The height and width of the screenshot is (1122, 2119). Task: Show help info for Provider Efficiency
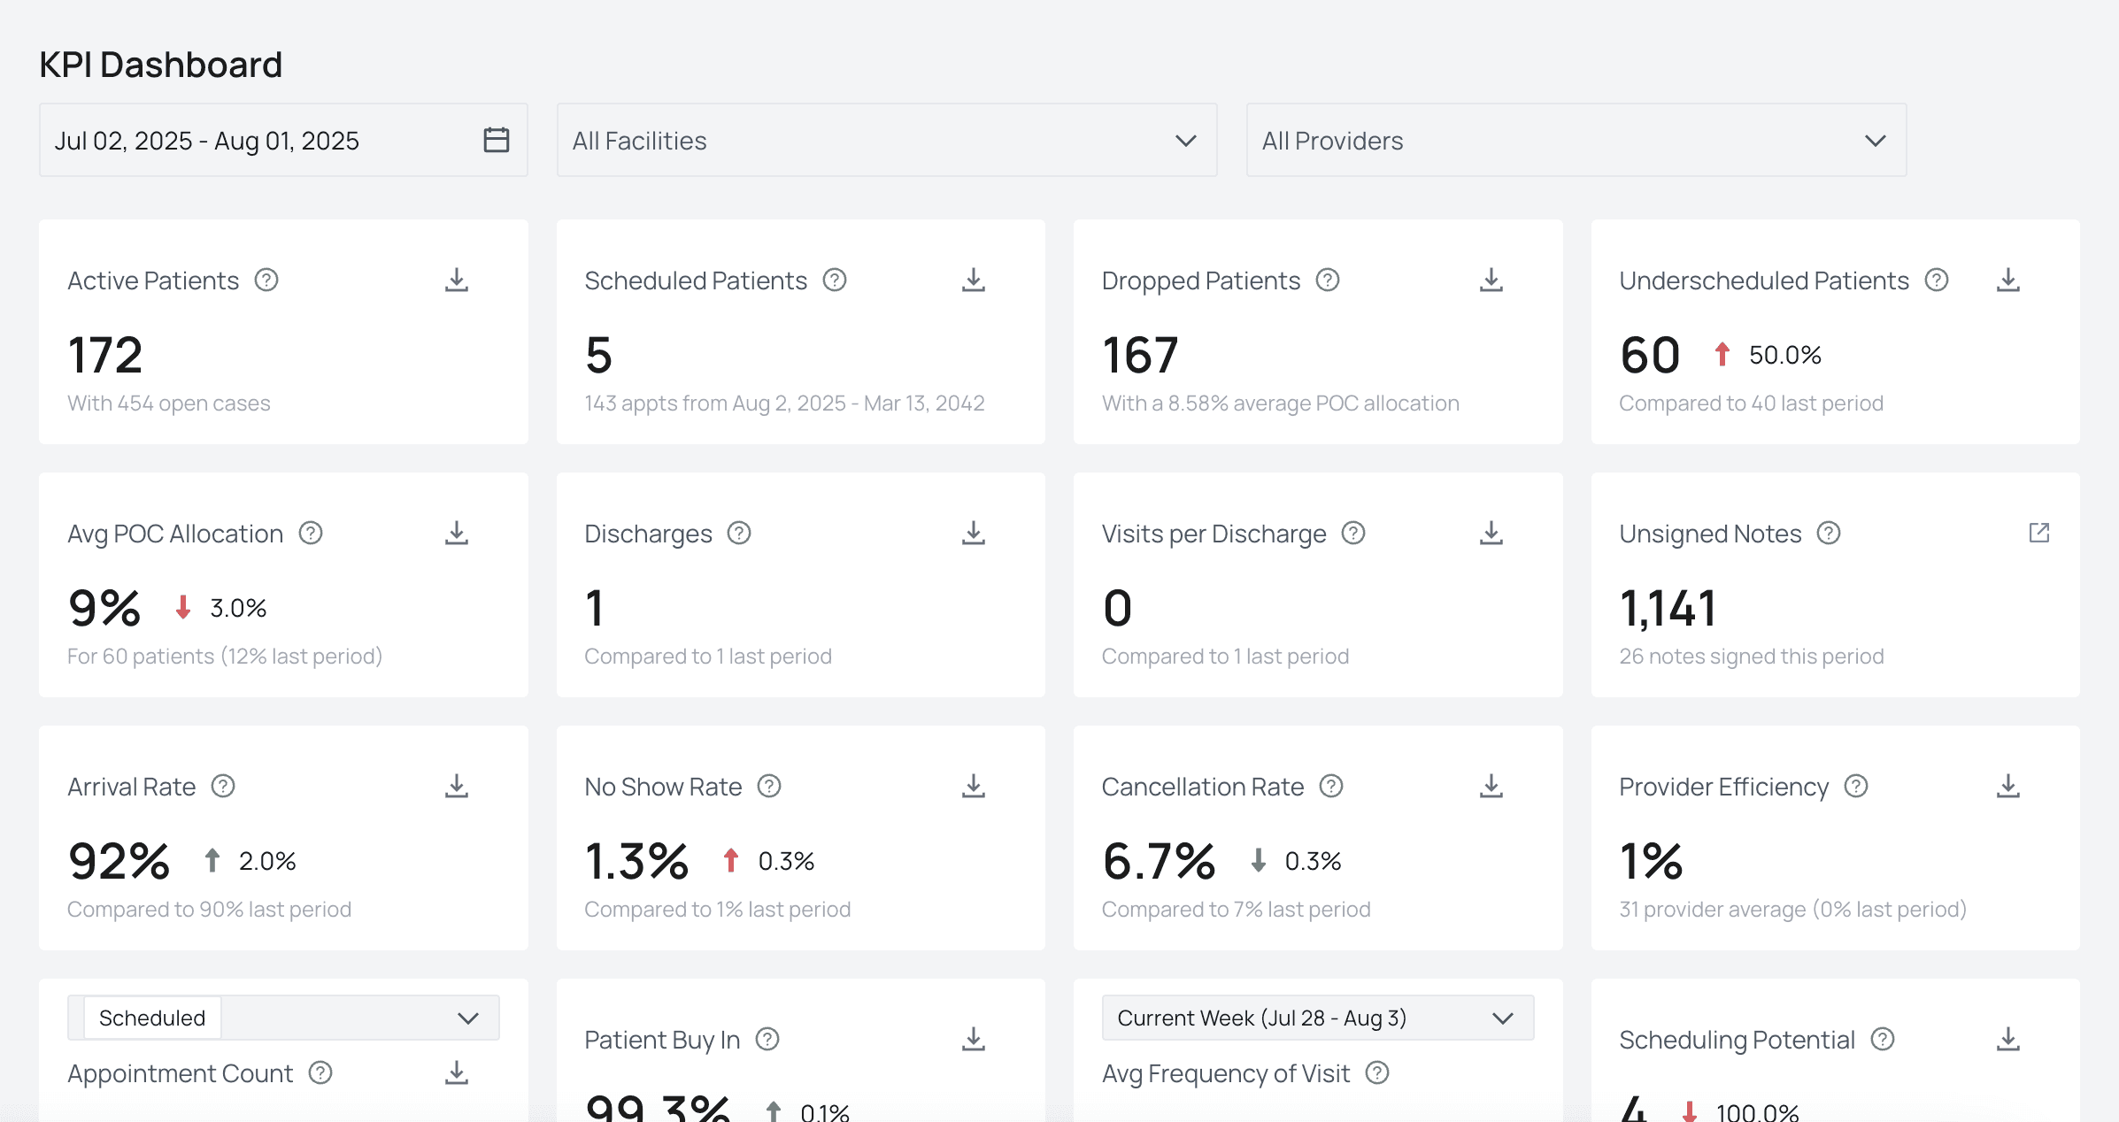[x=1856, y=786]
